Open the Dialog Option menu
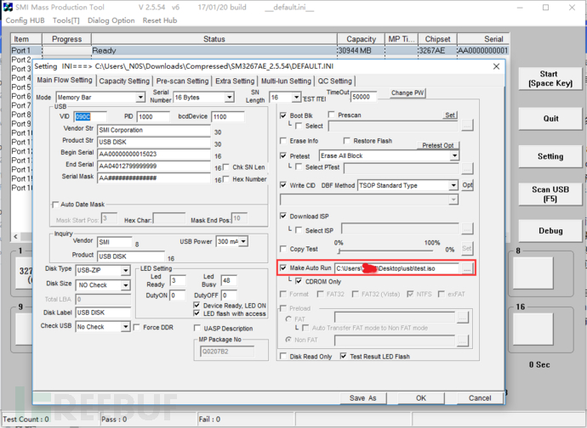The width and height of the screenshot is (587, 428). coord(111,20)
